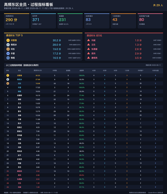Select the 371 total outbound calls card
Image resolution: width=167 pixels, height=194 pixels.
point(43,21)
